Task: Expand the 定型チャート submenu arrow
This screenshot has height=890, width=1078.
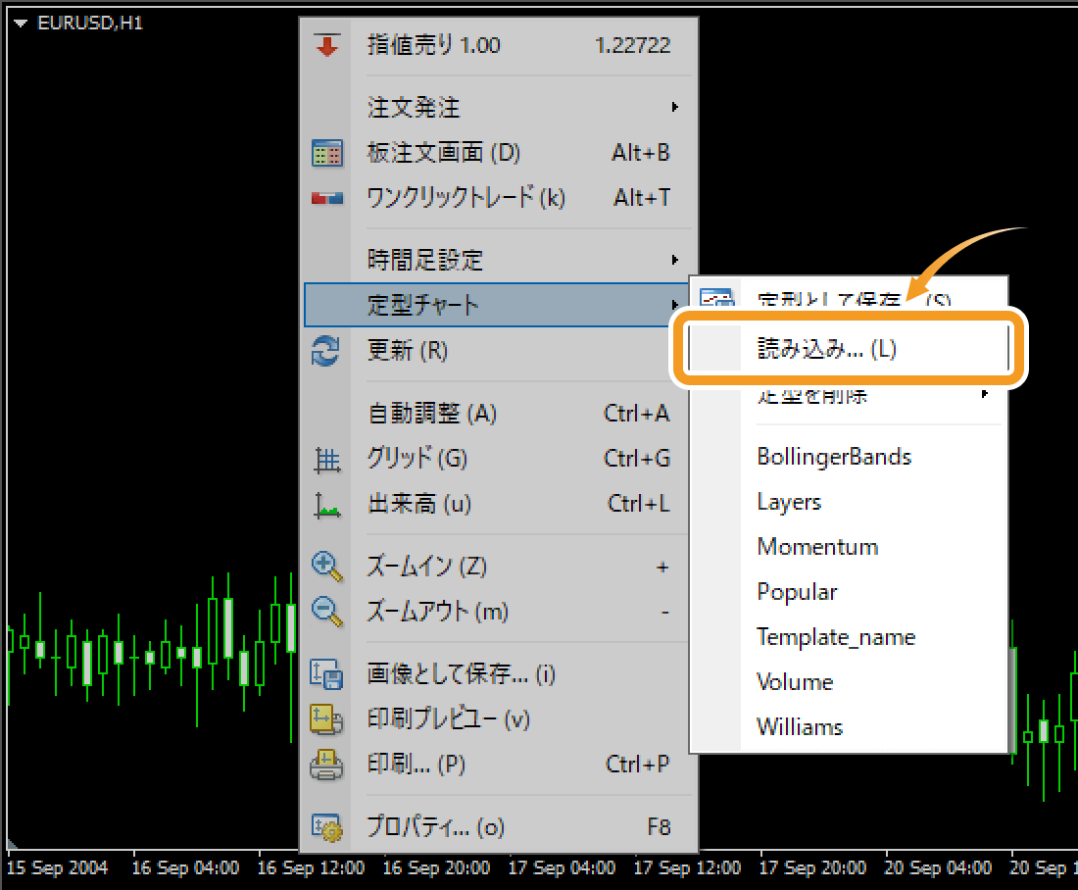Action: pyautogui.click(x=675, y=305)
